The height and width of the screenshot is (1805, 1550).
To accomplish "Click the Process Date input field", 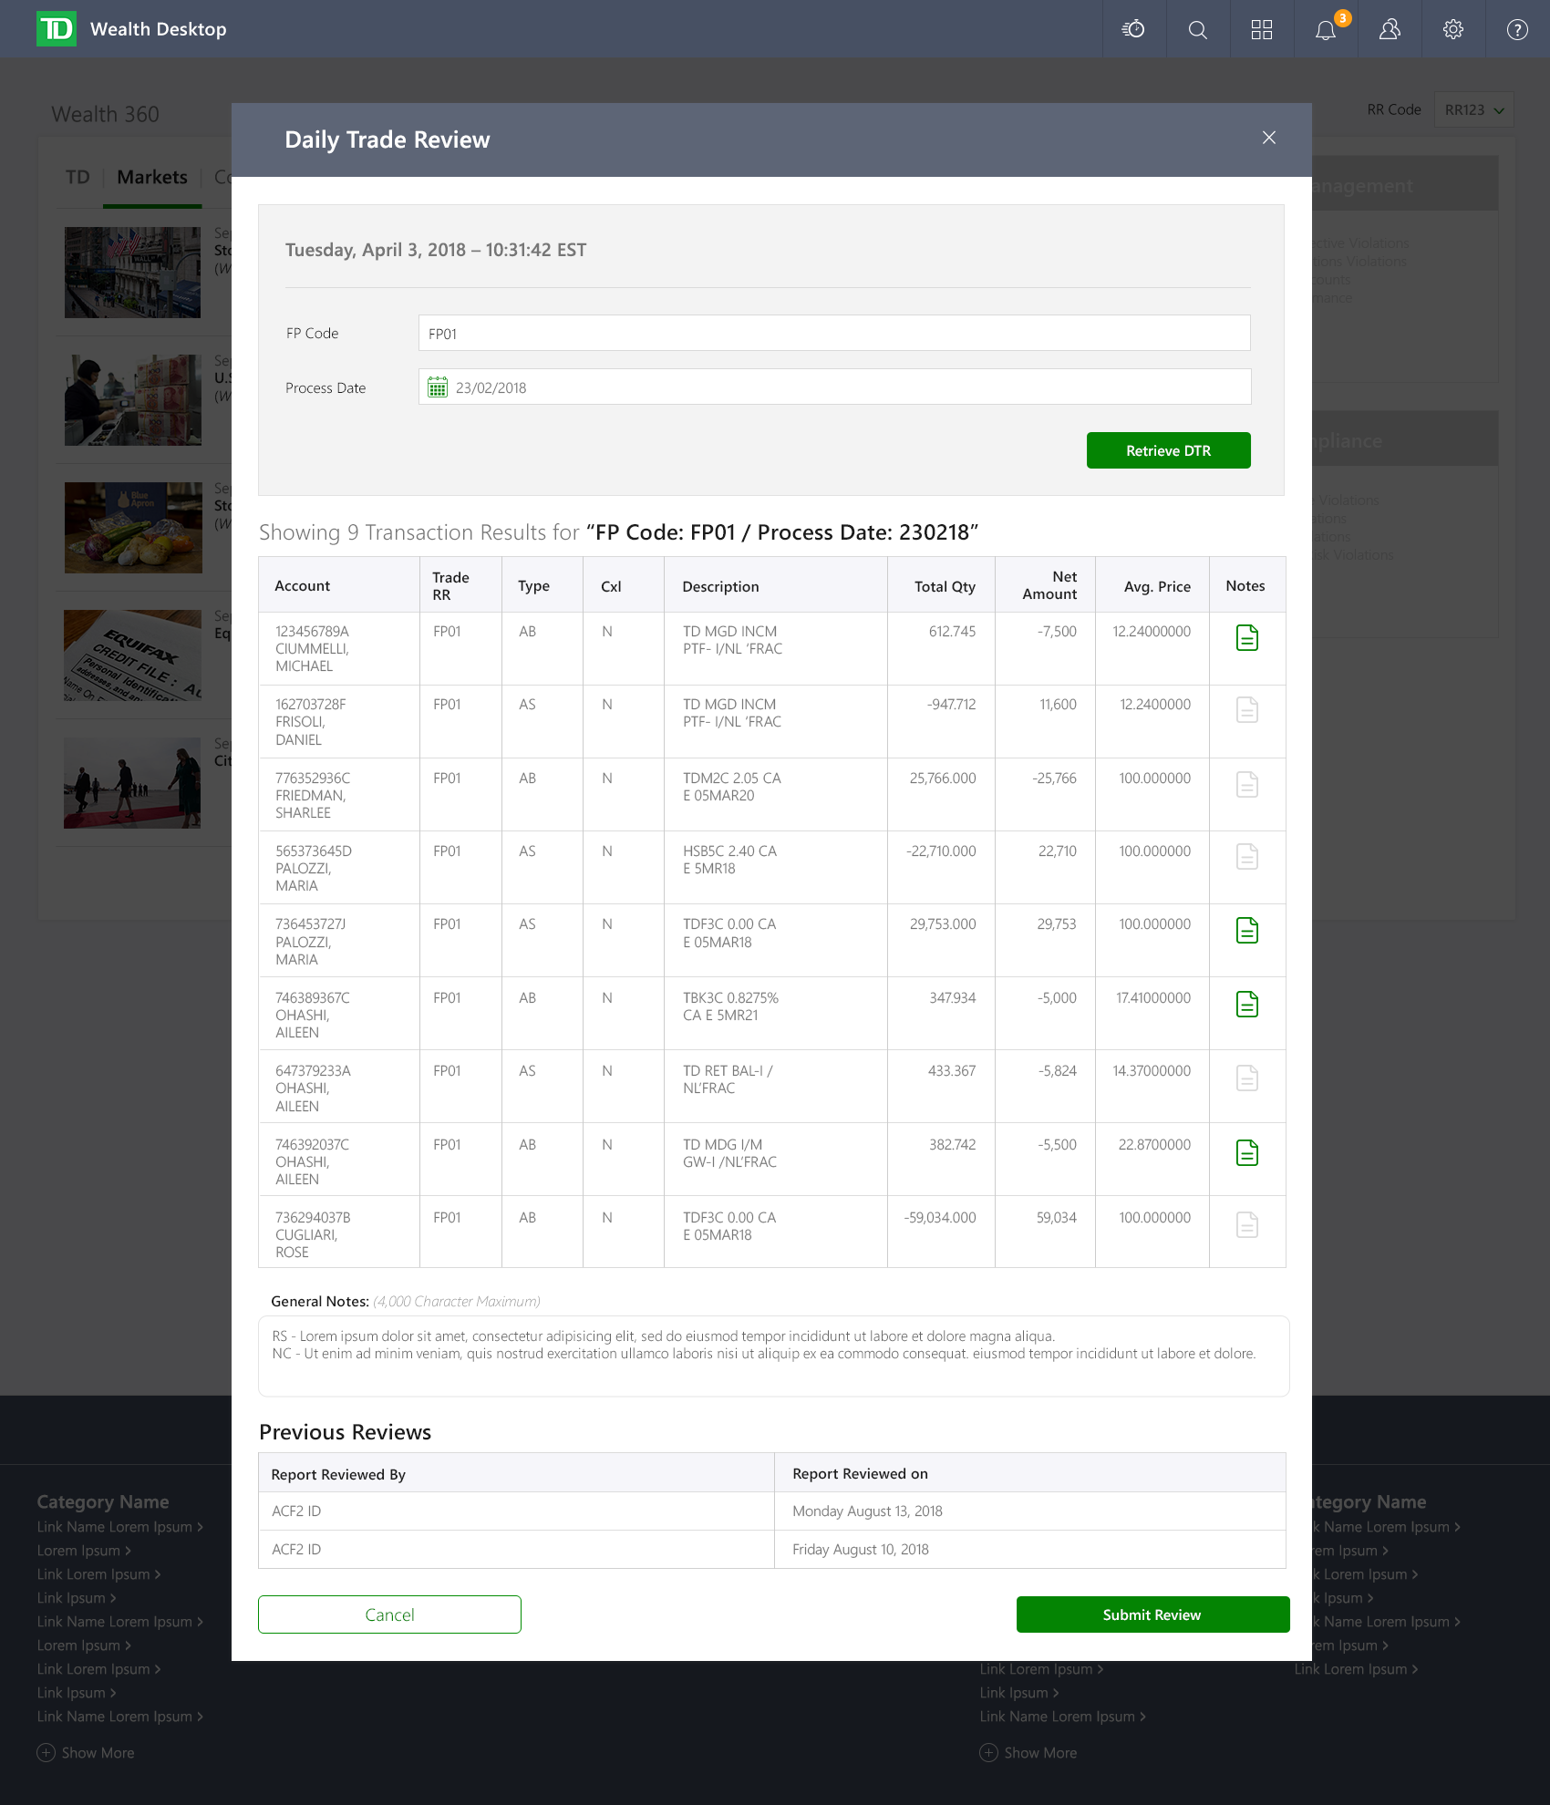I will (834, 387).
